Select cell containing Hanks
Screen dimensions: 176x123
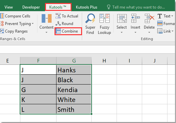coord(74,70)
